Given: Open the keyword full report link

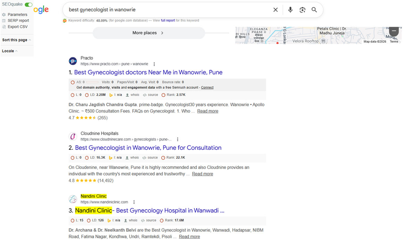Looking at the screenshot, I should [x=168, y=21].
